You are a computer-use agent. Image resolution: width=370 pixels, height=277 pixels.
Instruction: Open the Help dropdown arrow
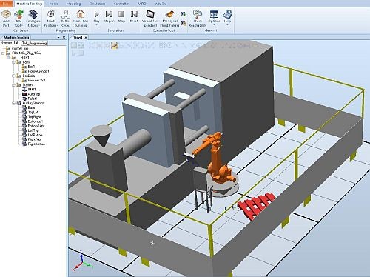point(227,25)
